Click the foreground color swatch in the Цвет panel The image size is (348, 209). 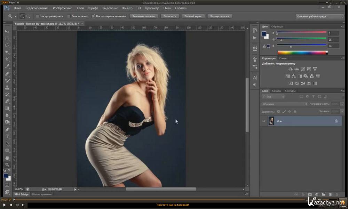[264, 34]
